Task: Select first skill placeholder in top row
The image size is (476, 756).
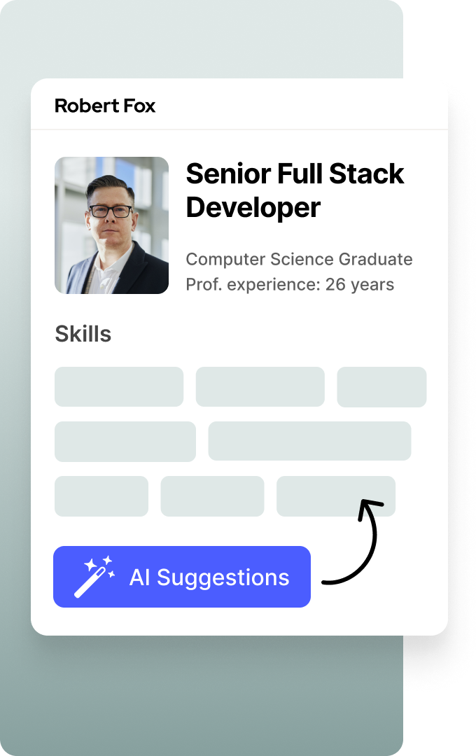Action: tap(119, 386)
